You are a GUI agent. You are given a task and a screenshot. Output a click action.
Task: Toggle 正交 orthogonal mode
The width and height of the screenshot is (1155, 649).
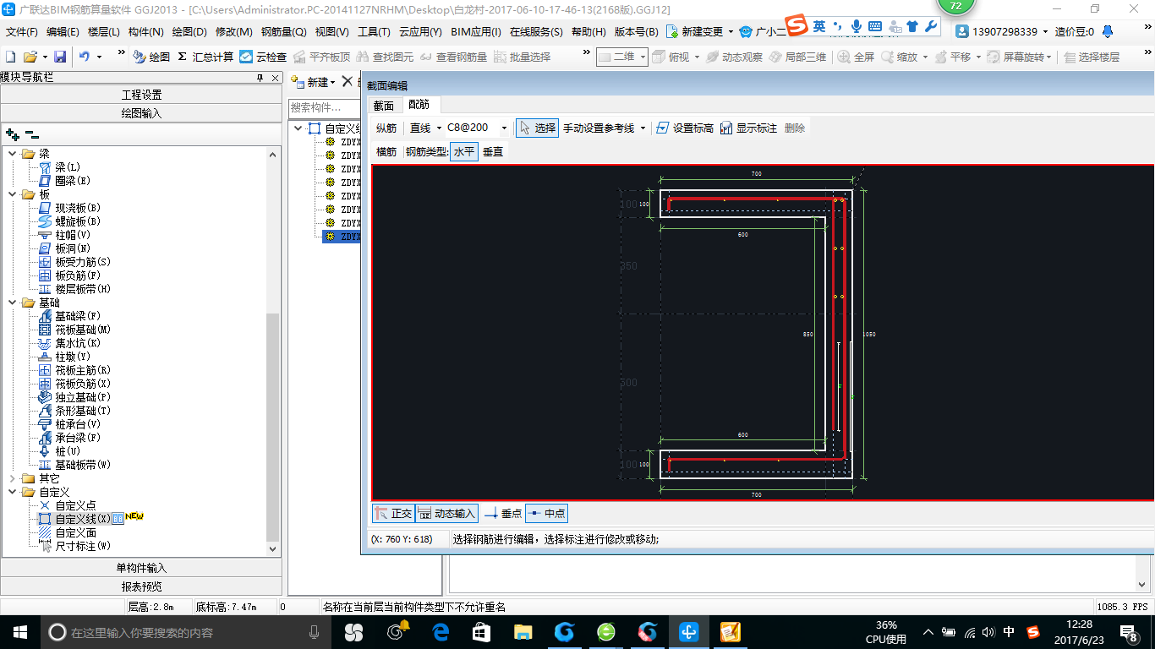(393, 513)
